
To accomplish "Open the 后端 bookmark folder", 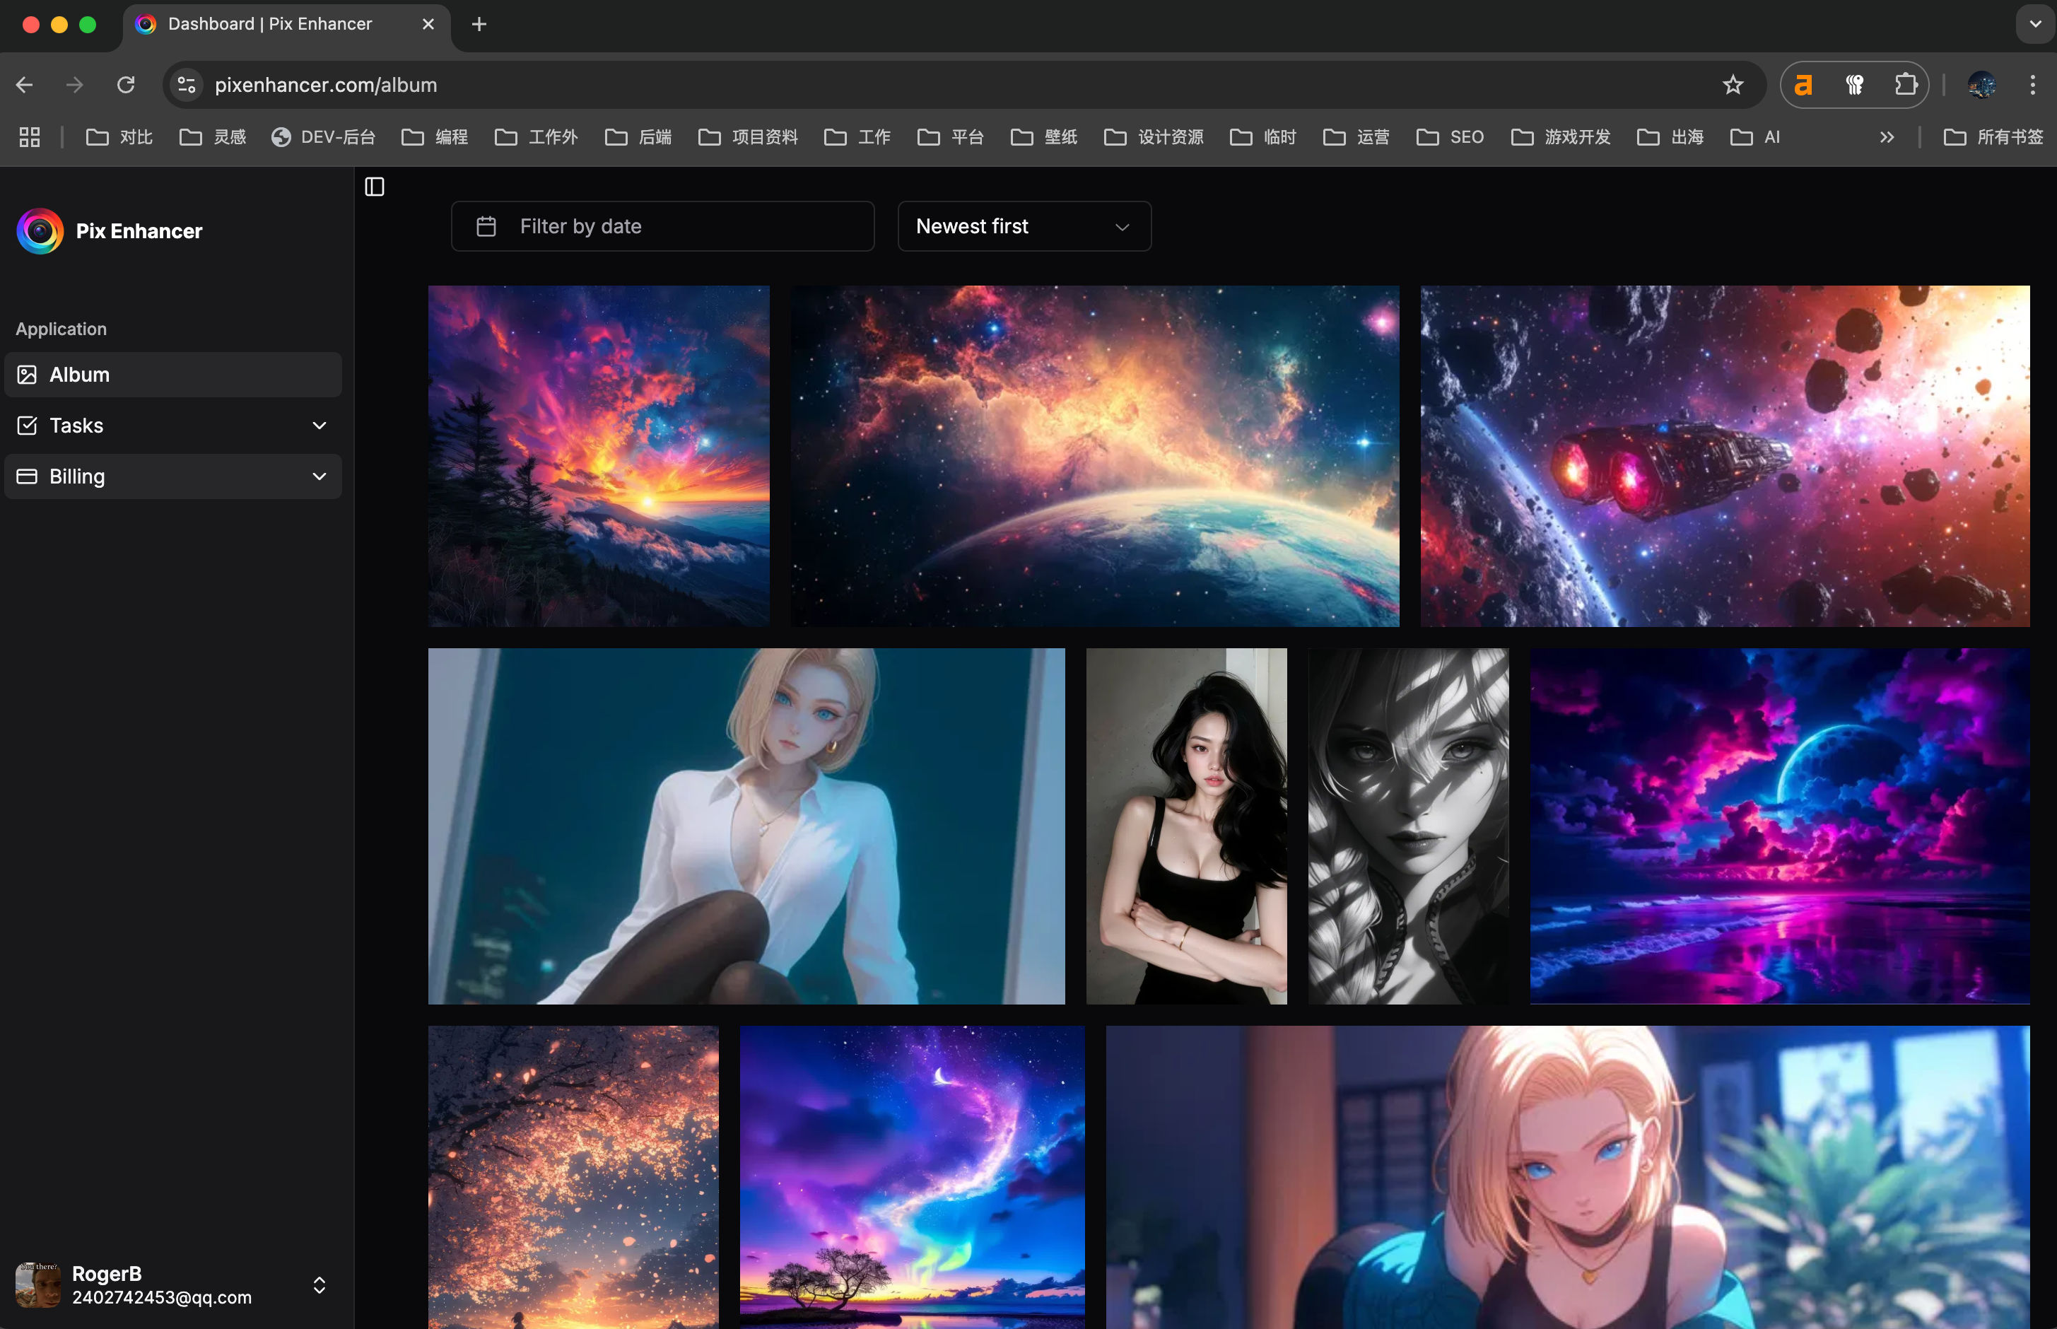I will 638,137.
